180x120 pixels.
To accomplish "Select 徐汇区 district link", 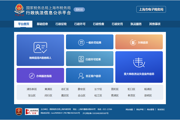I will [x=65, y=89].
